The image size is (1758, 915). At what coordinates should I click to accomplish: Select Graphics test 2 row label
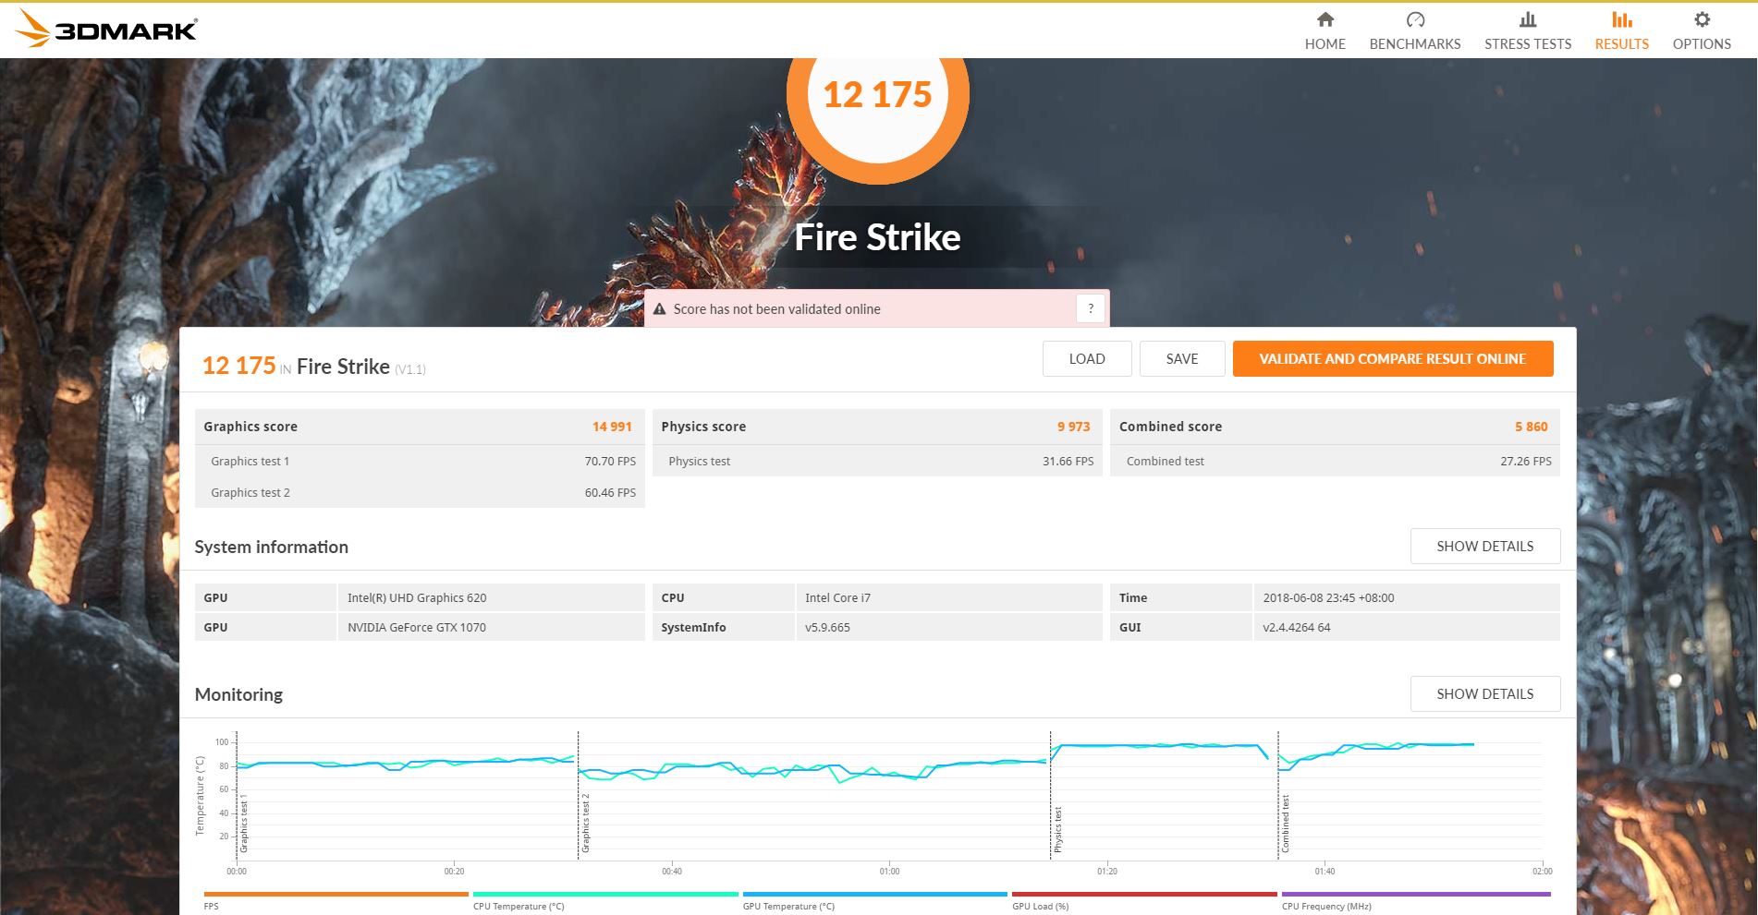click(250, 493)
